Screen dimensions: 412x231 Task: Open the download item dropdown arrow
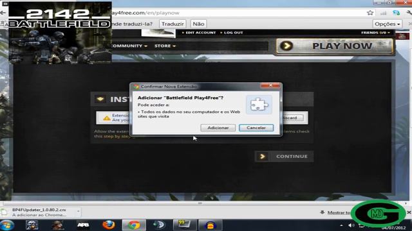click(79, 212)
